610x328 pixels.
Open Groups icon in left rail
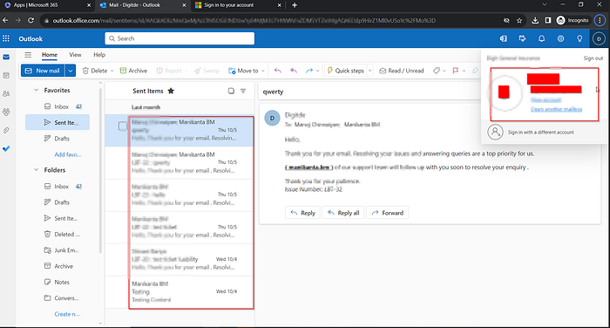(6, 113)
